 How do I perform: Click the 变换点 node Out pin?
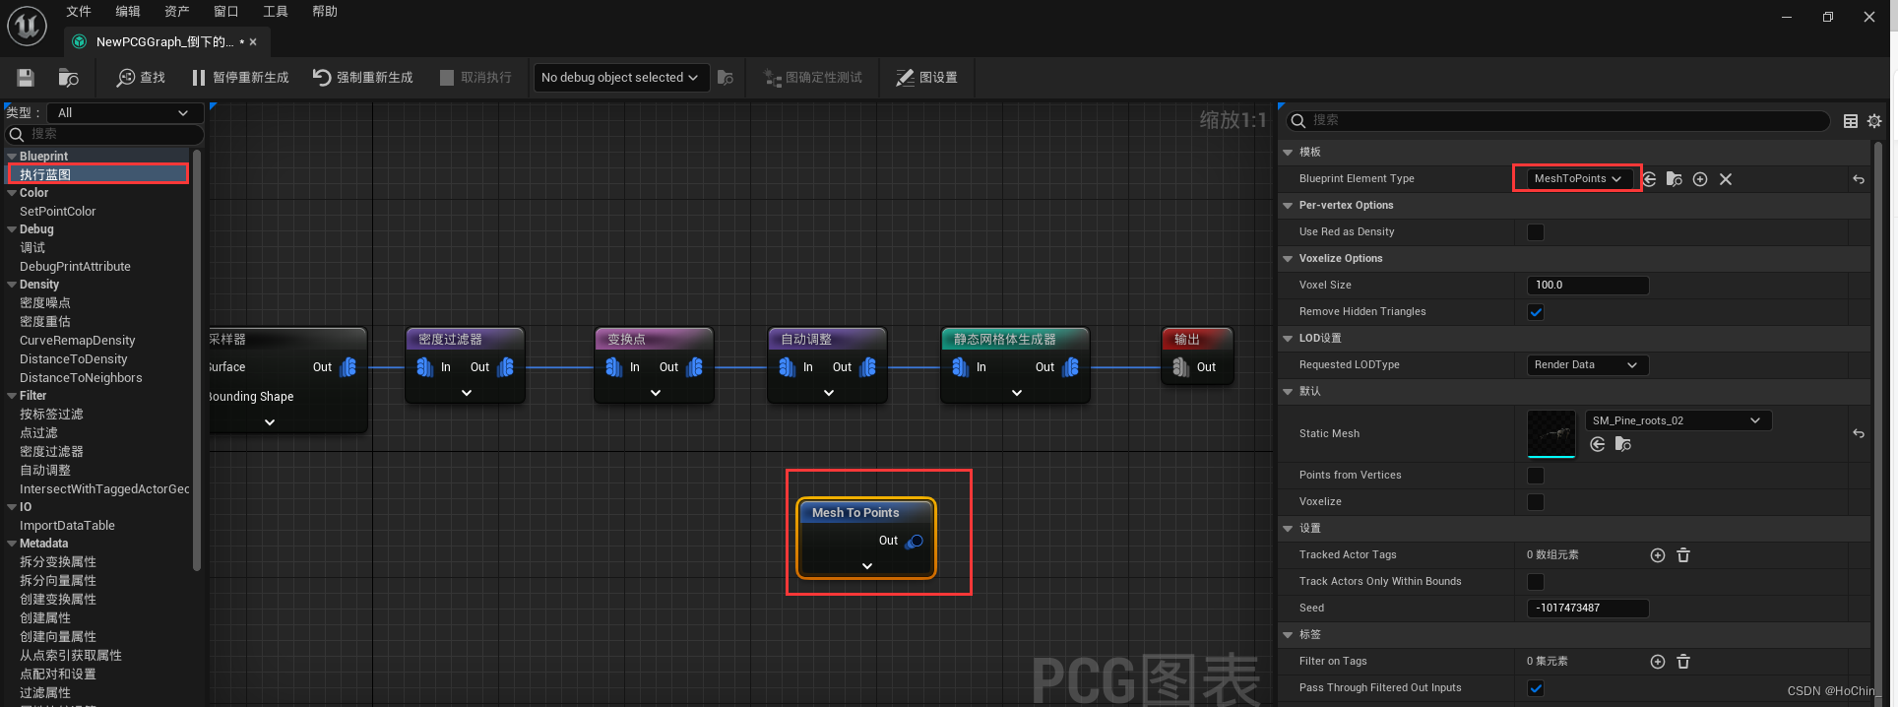pyautogui.click(x=695, y=367)
